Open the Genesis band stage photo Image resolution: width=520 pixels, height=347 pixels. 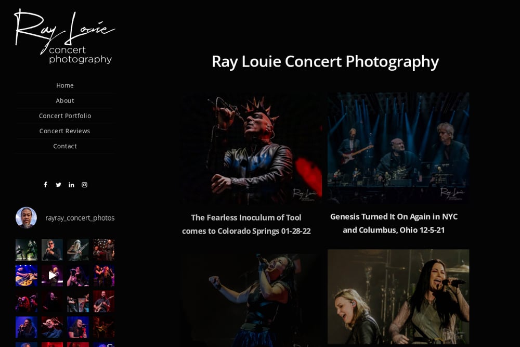(x=398, y=148)
